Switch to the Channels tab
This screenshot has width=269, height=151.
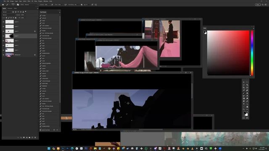pyautogui.click(x=10, y=8)
